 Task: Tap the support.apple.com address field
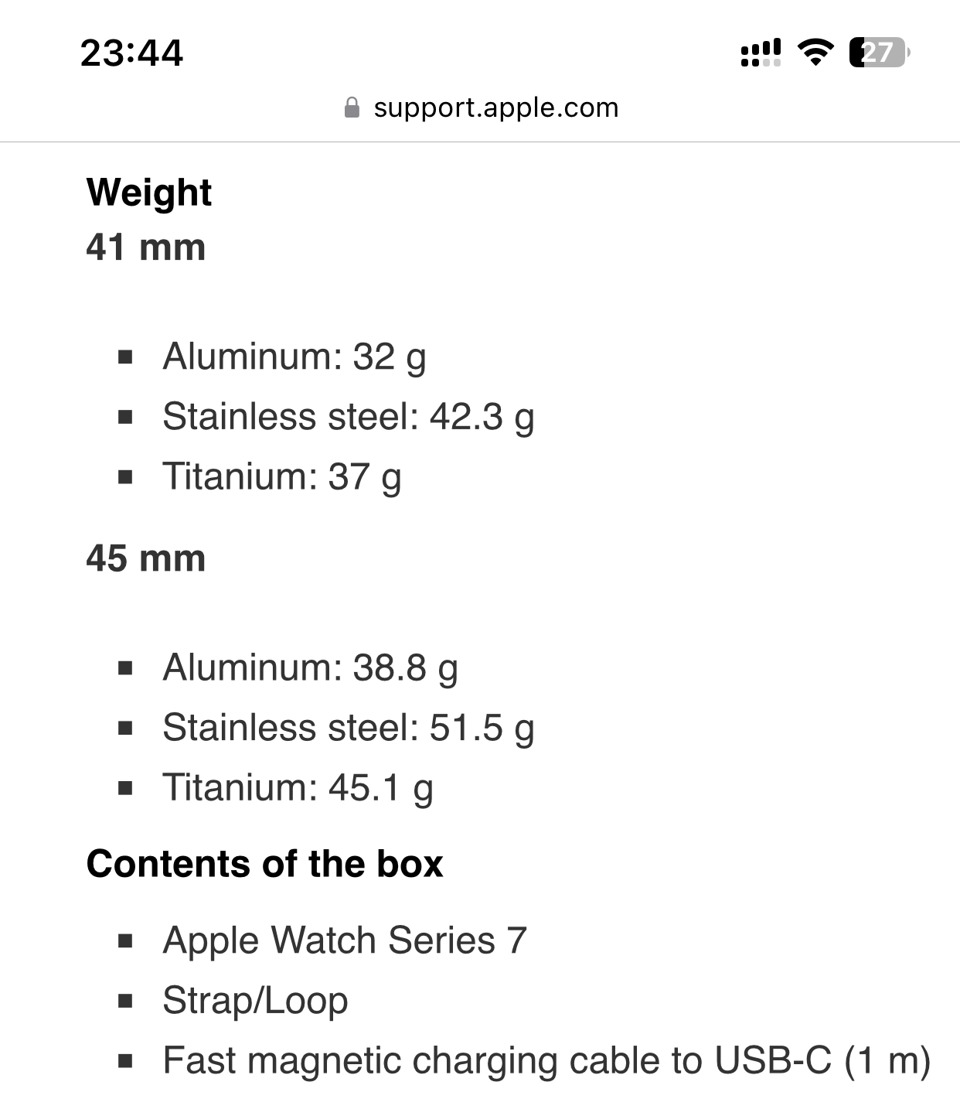click(x=495, y=108)
